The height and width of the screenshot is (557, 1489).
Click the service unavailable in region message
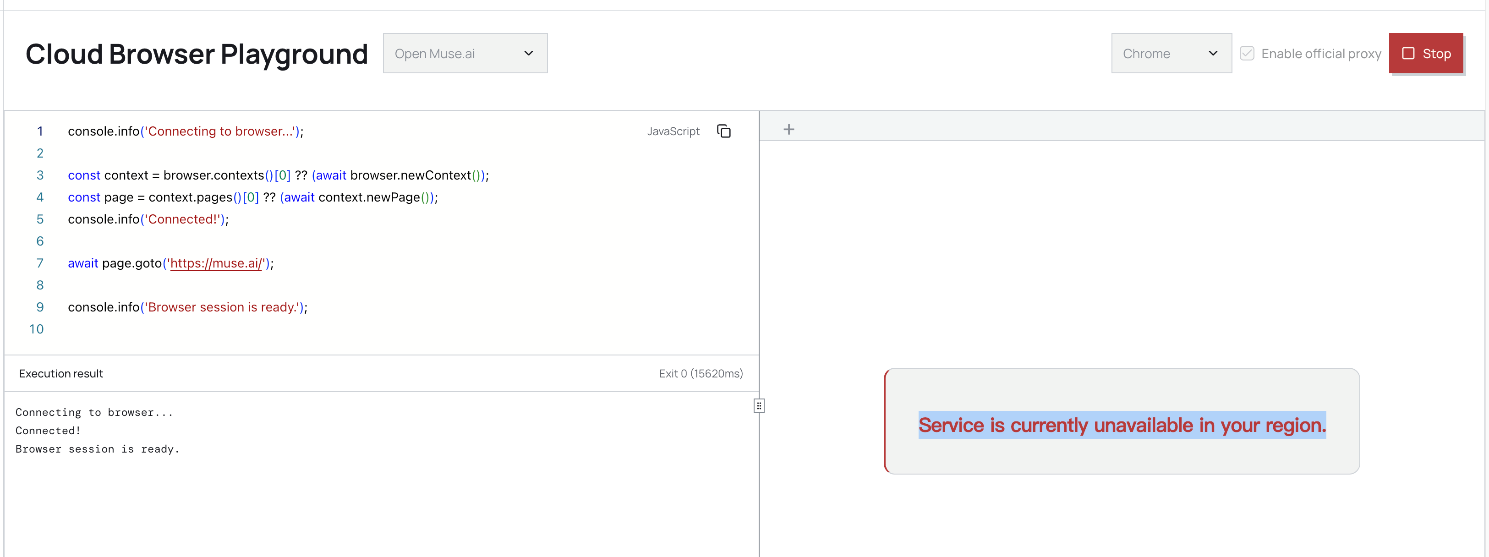(1122, 425)
